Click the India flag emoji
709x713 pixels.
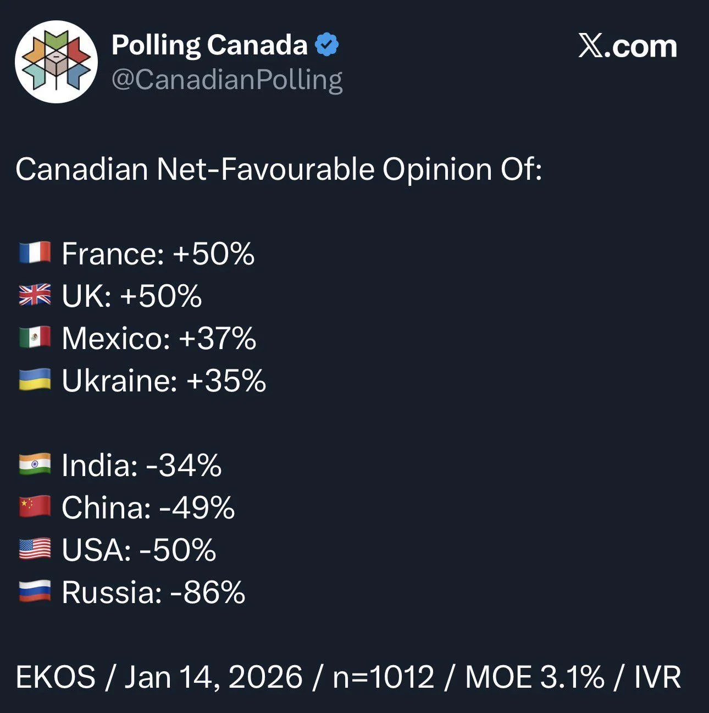pyautogui.click(x=35, y=465)
